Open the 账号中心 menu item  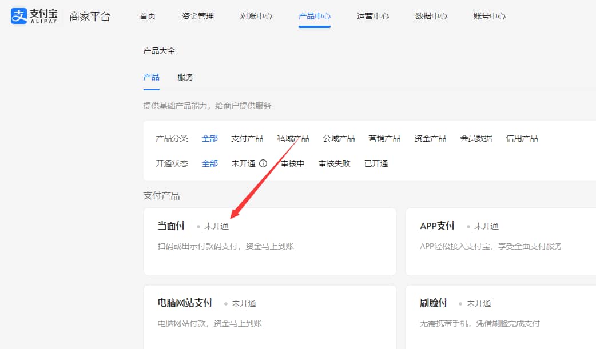[489, 16]
